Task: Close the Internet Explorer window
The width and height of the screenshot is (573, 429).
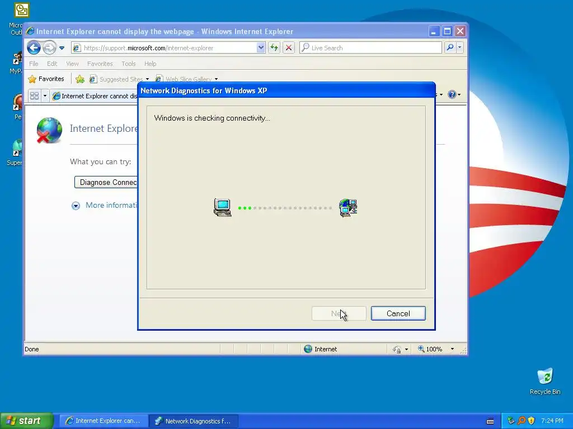Action: pos(460,31)
